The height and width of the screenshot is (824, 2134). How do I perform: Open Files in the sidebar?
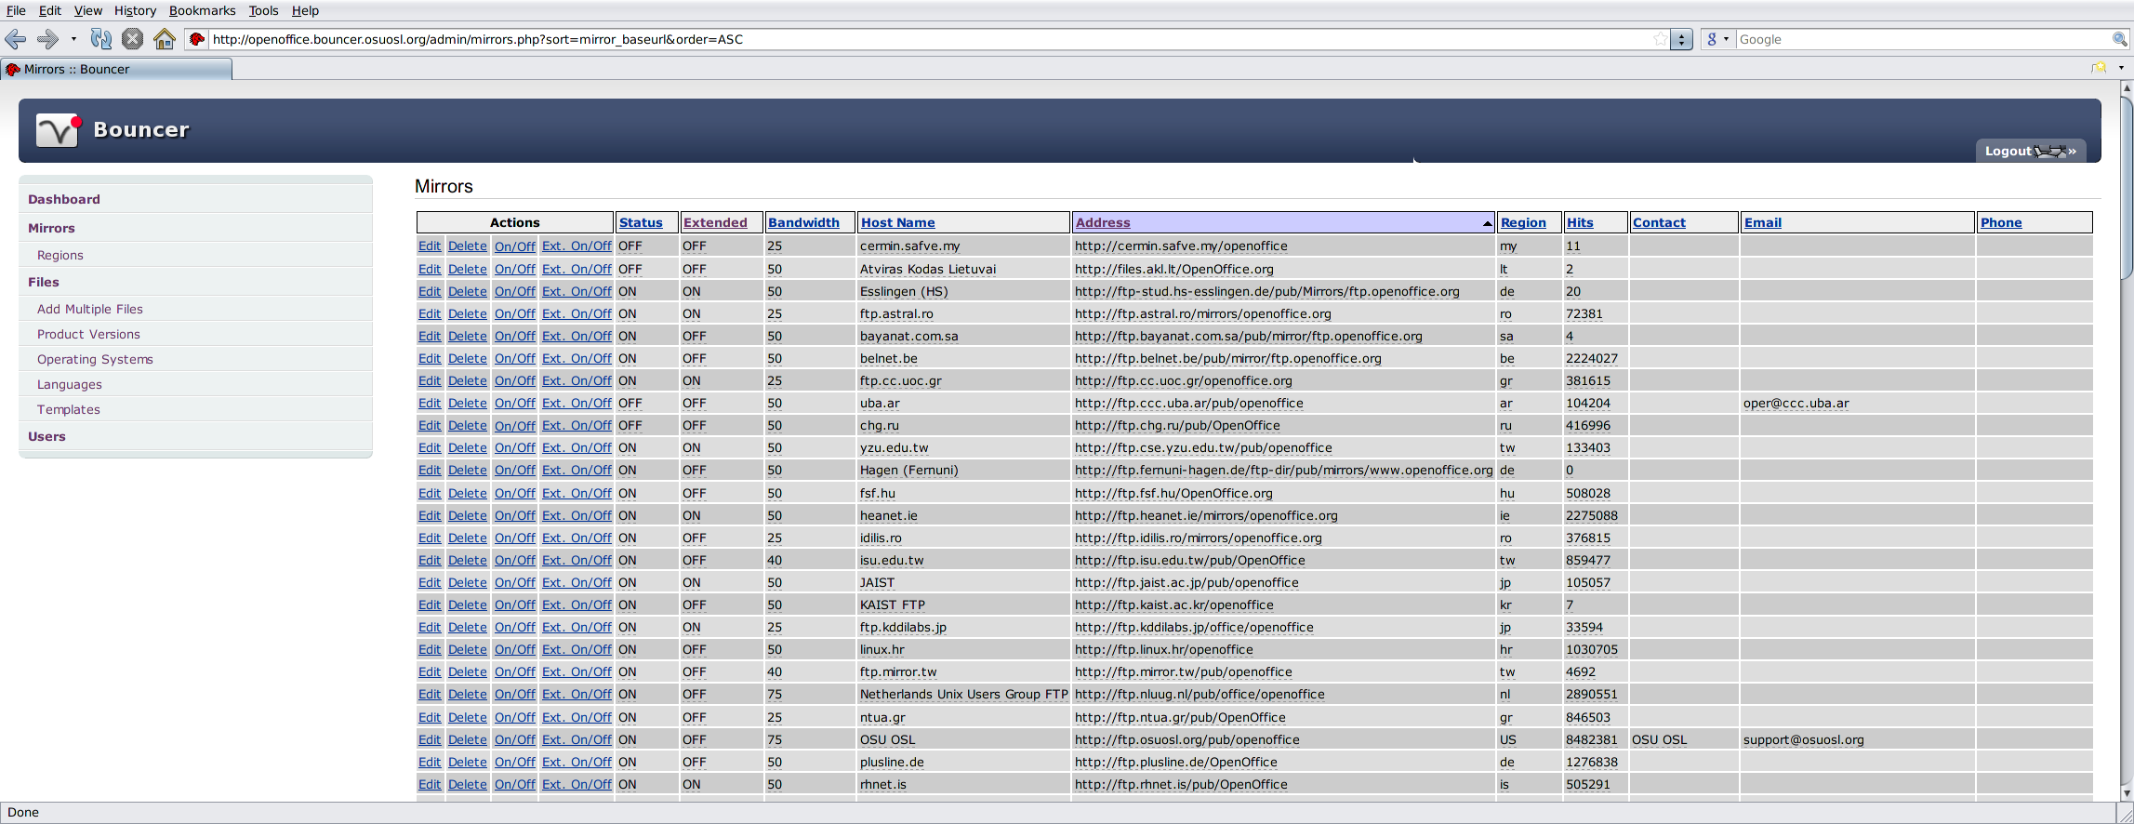(44, 282)
